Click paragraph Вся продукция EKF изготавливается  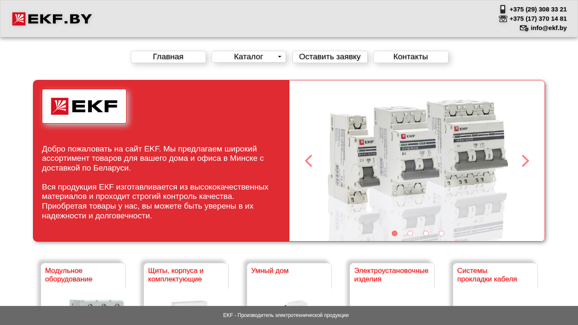tap(155, 201)
